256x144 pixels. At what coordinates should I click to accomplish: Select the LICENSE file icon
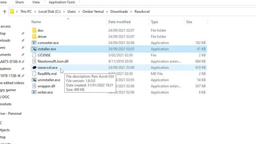[34, 55]
